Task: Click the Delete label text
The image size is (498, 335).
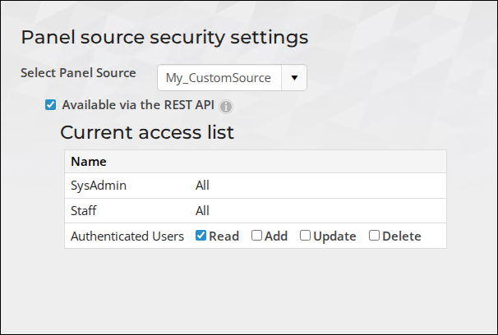Action: [402, 236]
